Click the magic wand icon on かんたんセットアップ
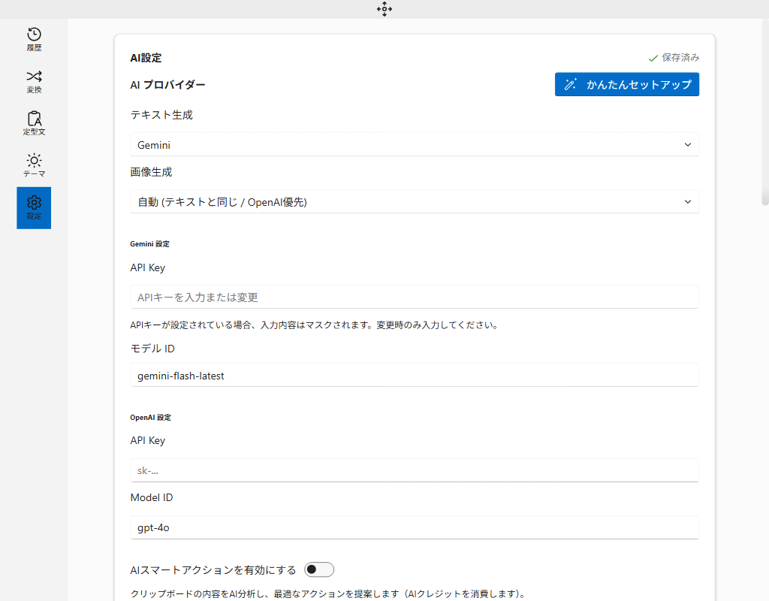This screenshot has height=601, width=769. tap(571, 84)
